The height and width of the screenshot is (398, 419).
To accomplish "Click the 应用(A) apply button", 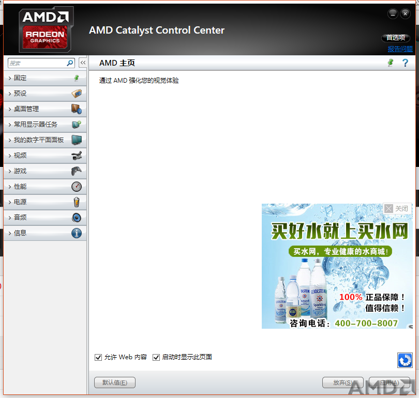I will point(390,382).
